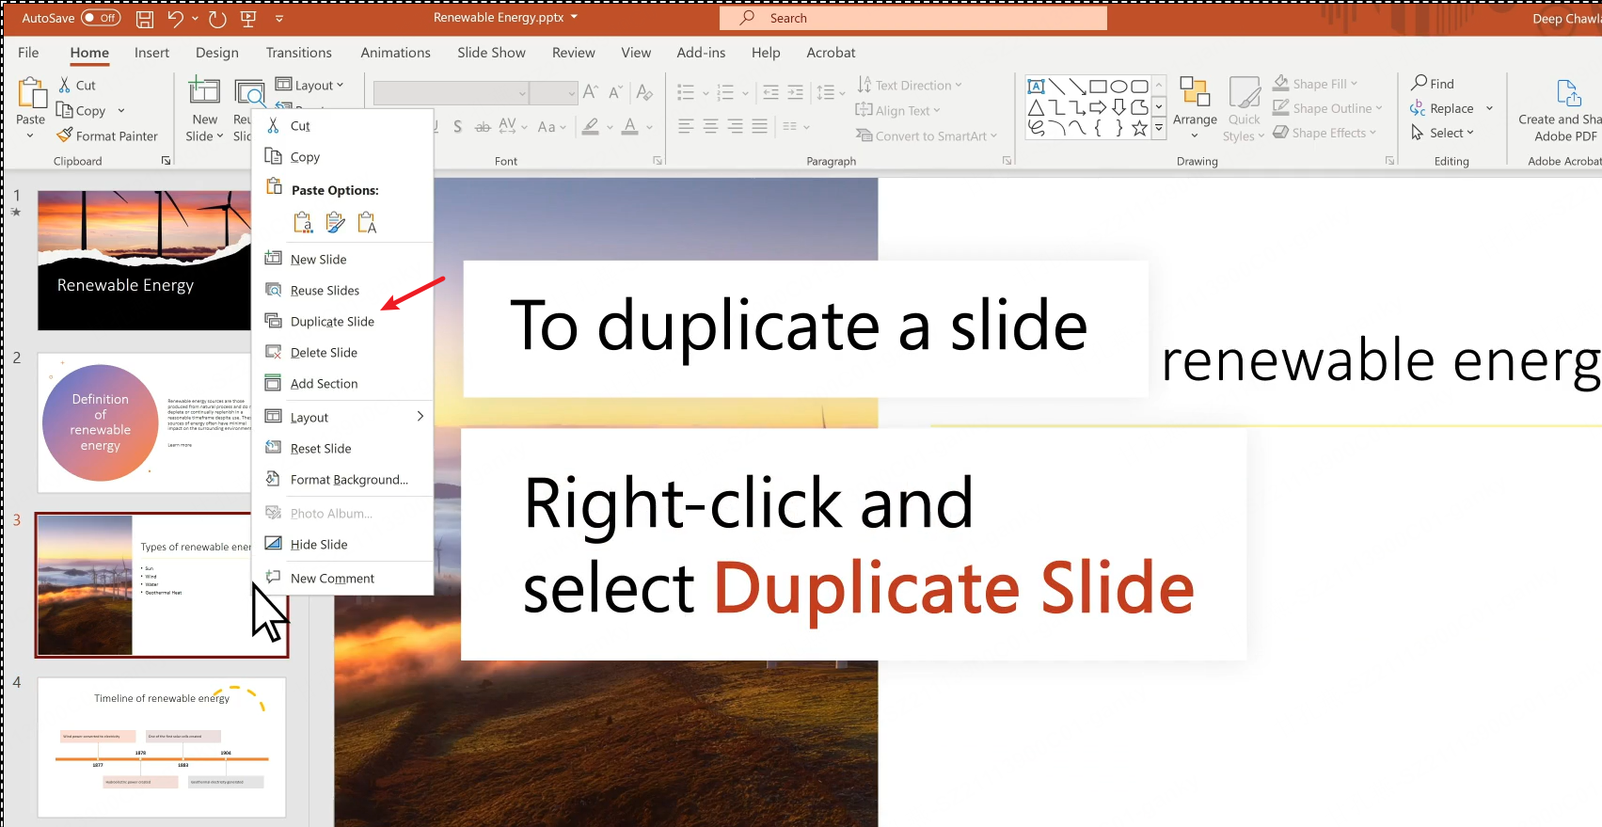Decrease font size icon
Screen dimensions: 1602x827
pos(616,92)
